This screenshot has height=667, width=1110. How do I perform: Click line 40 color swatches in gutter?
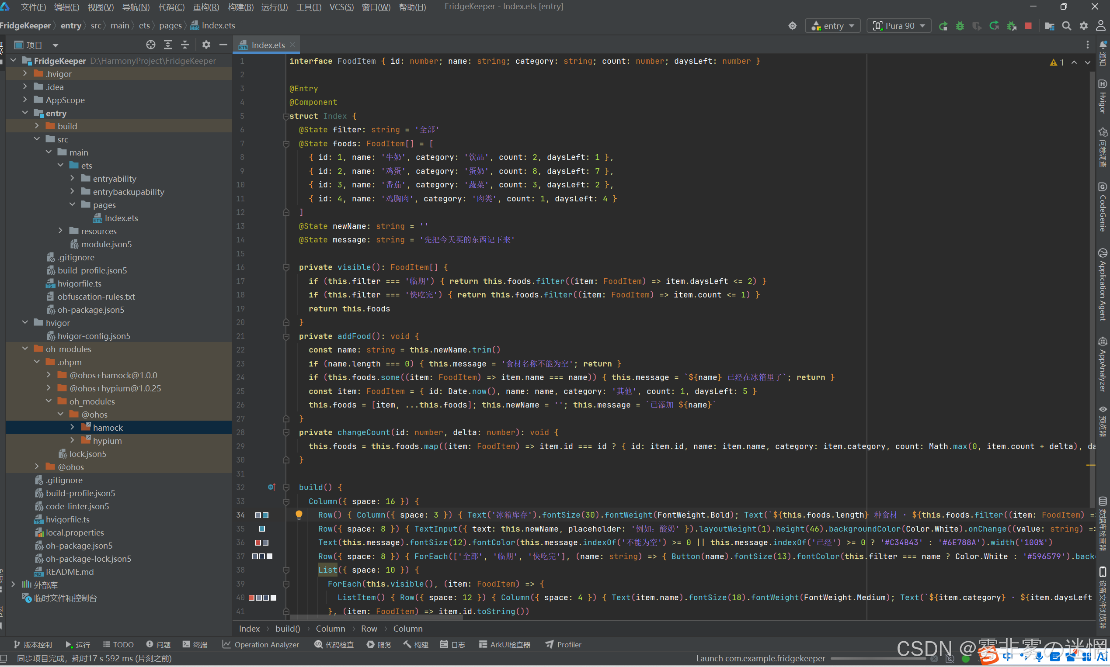pos(262,598)
